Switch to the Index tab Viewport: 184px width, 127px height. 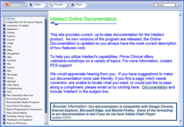(36, 5)
